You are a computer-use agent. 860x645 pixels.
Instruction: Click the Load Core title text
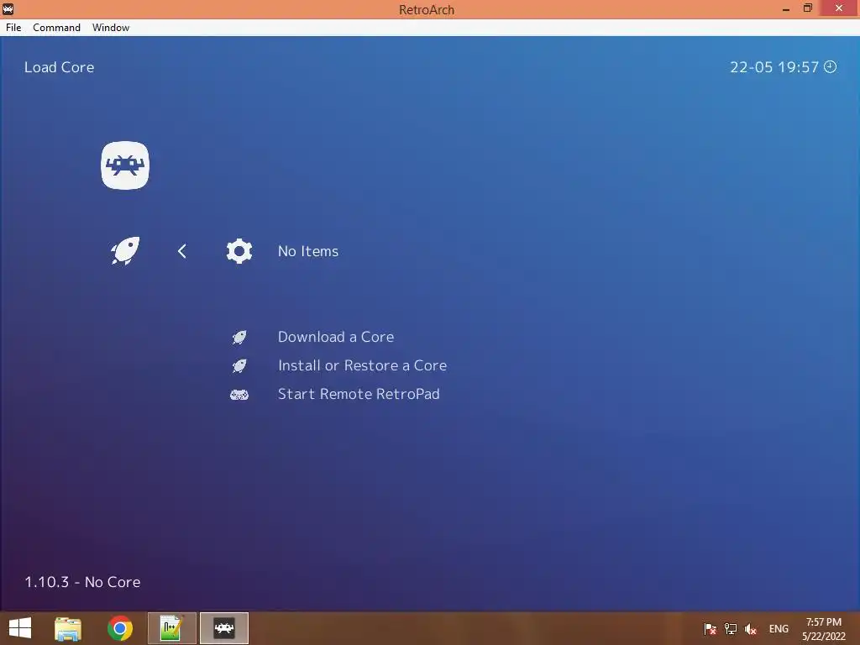tap(60, 67)
